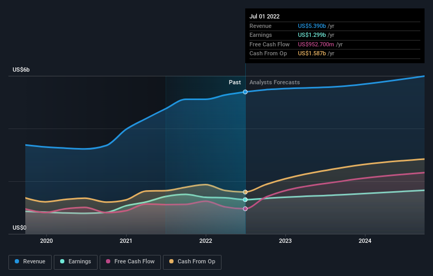Click the 2023 x-axis label
The height and width of the screenshot is (276, 433).
pyautogui.click(x=285, y=241)
